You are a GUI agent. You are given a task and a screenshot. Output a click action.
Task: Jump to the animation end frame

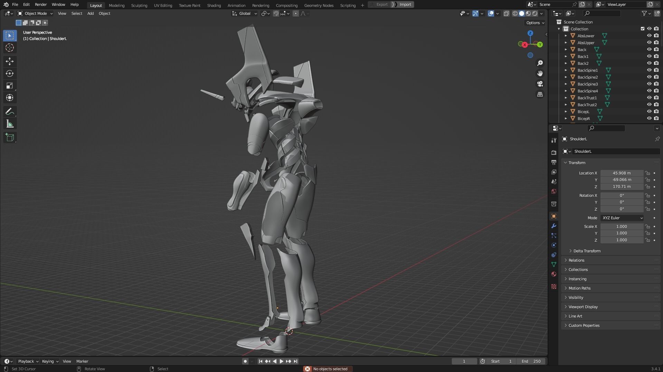pos(295,361)
